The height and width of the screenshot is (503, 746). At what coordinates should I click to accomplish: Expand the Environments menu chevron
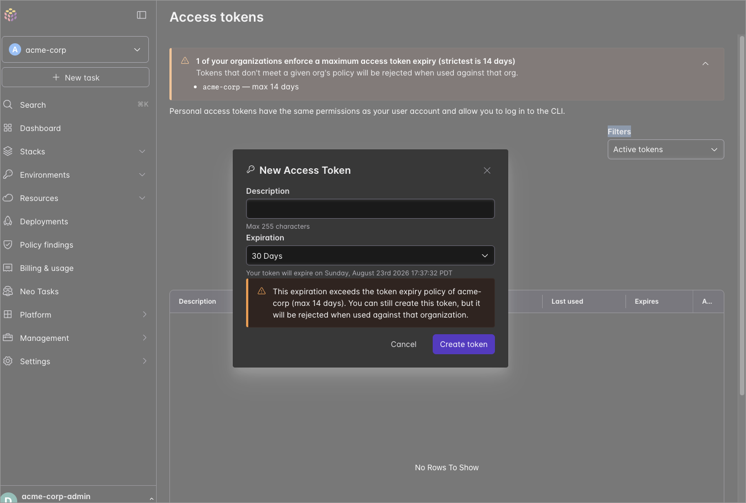142,174
